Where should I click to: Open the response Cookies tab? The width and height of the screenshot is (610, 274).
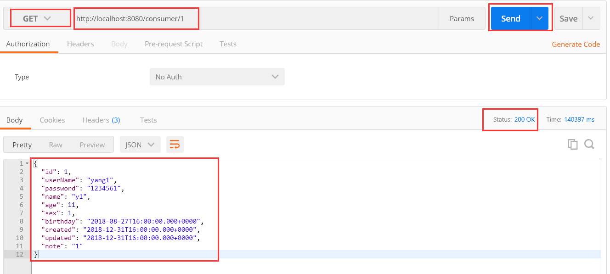(x=52, y=120)
